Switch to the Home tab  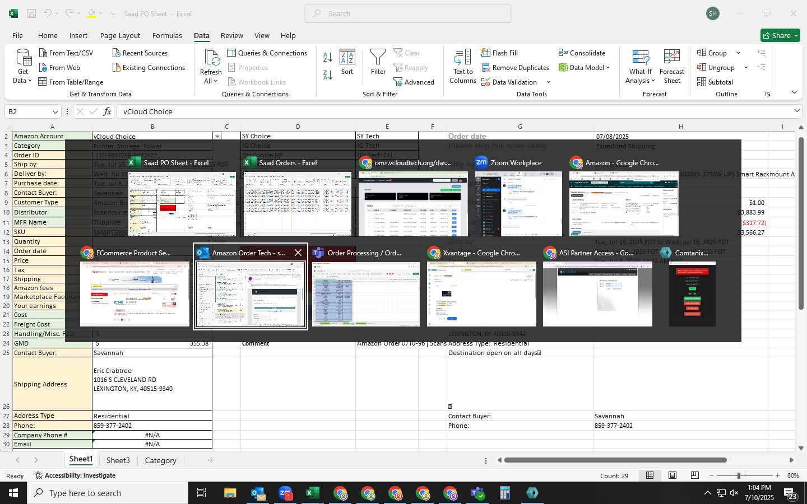(48, 35)
